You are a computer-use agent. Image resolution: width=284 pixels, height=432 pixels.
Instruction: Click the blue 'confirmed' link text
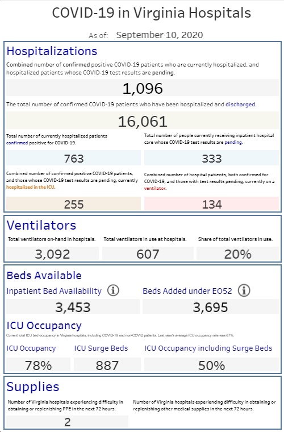click(x=17, y=143)
